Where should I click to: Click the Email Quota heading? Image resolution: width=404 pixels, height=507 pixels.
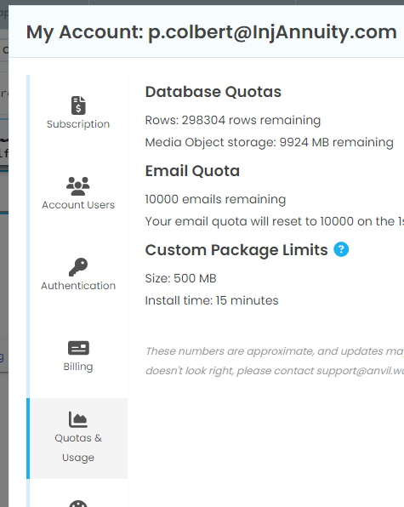click(x=192, y=171)
